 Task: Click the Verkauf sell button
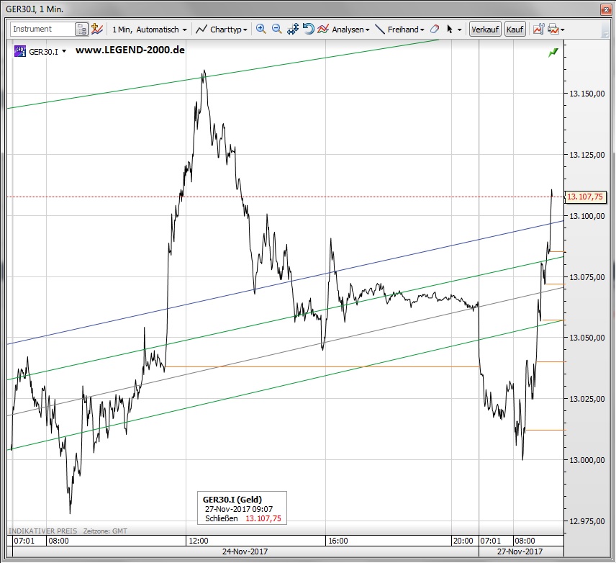click(x=485, y=30)
